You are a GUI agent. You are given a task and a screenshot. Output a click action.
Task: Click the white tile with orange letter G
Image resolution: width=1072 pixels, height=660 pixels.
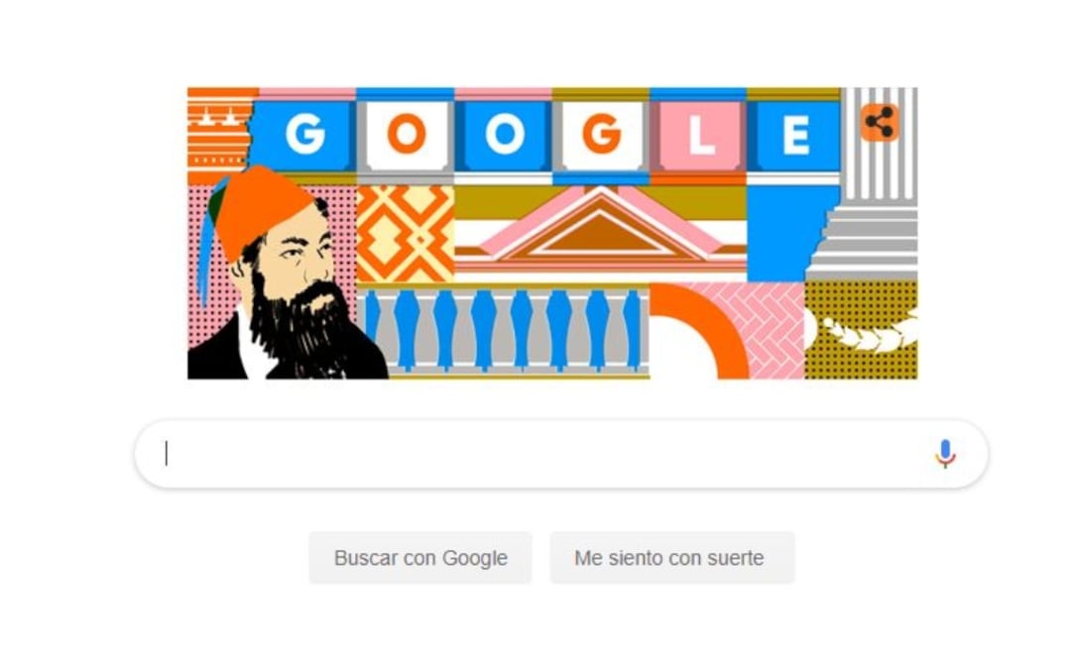[602, 136]
